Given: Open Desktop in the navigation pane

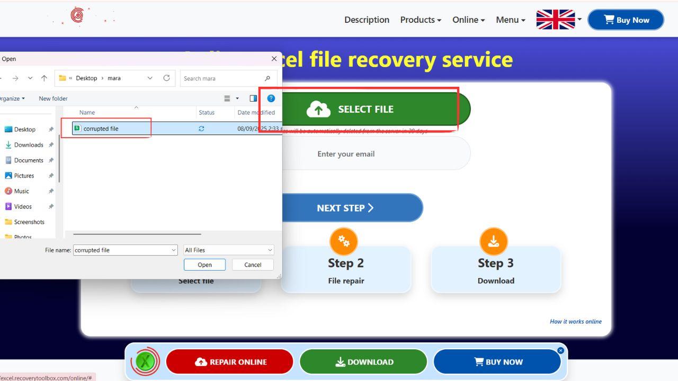Looking at the screenshot, I should coord(25,129).
